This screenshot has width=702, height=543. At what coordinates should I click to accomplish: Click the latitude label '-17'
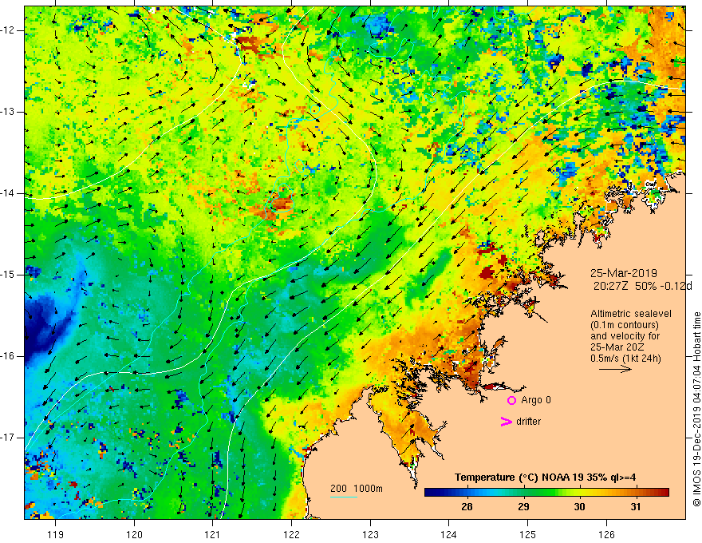(x=9, y=438)
